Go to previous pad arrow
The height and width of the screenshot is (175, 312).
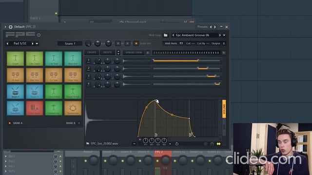click(7, 44)
